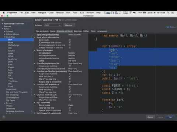
Task: Collapse the 'if()' statement group
Action: point(35,103)
